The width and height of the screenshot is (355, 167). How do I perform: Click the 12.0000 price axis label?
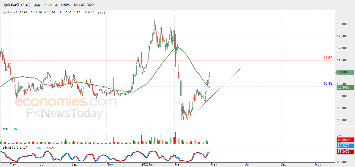click(x=342, y=48)
